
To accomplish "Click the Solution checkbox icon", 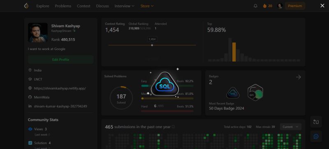I will [30, 143].
